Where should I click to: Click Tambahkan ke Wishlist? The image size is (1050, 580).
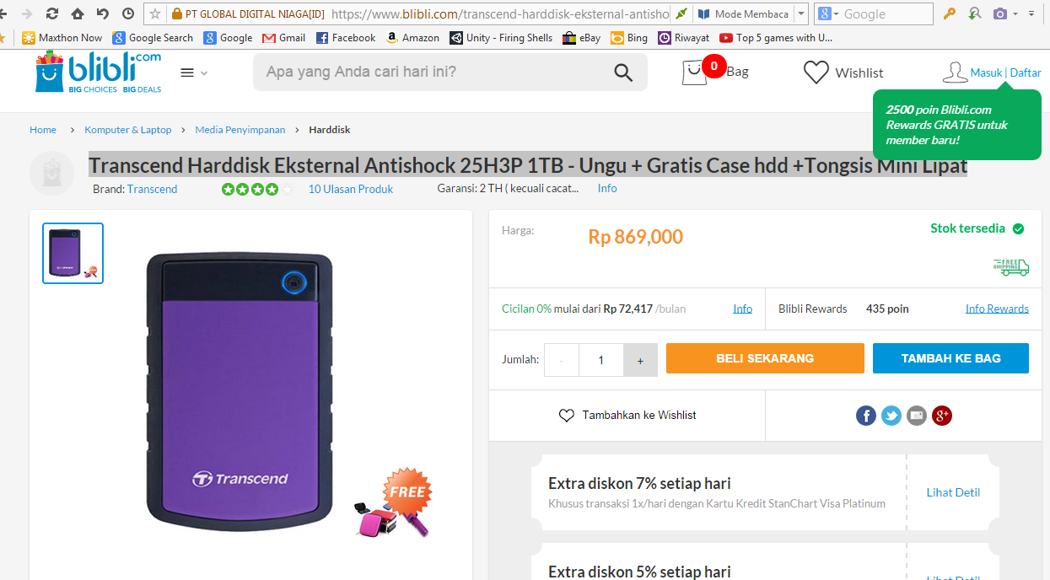pos(627,416)
